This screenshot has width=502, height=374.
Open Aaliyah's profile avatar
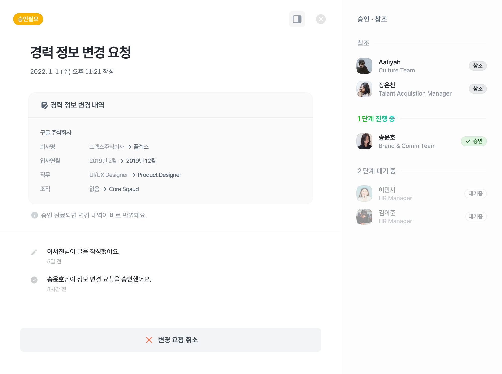click(x=364, y=66)
